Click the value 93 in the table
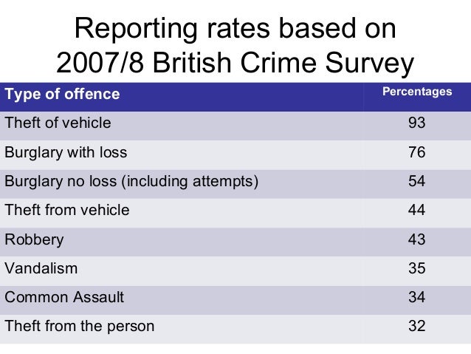The width and height of the screenshot is (471, 354). [416, 123]
